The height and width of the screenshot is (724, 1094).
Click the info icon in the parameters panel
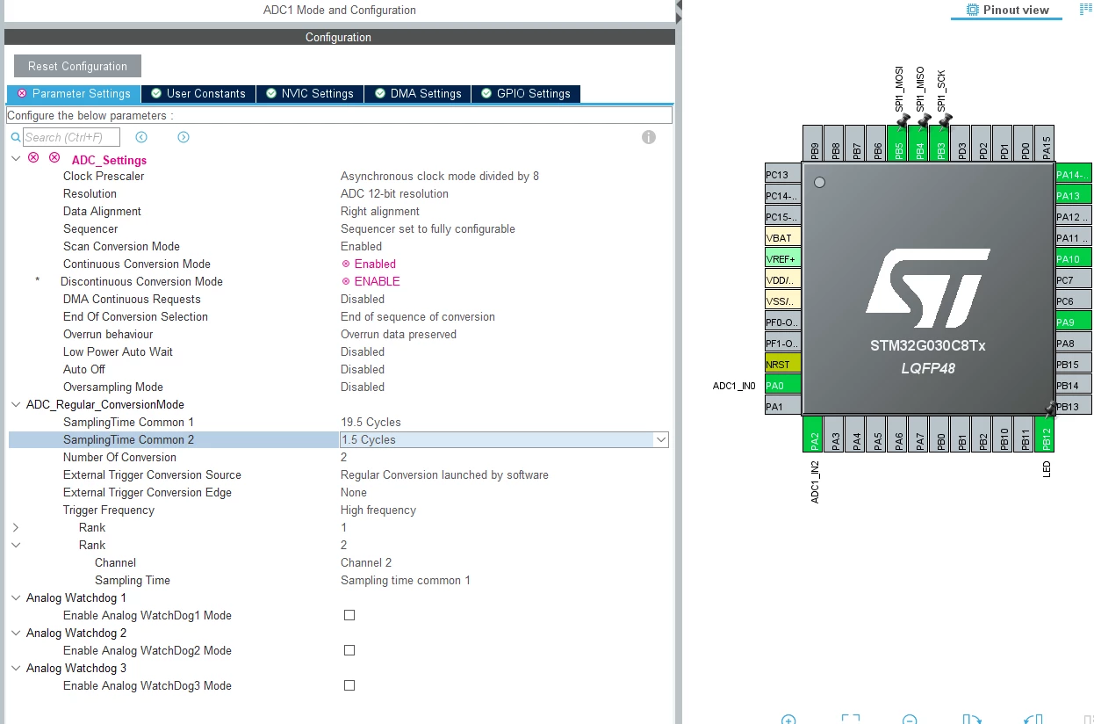[649, 137]
